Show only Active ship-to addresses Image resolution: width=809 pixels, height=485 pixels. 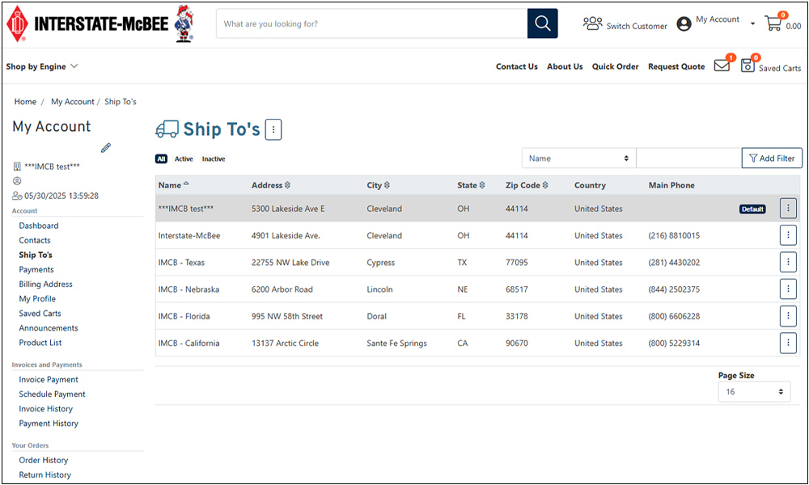click(x=184, y=158)
